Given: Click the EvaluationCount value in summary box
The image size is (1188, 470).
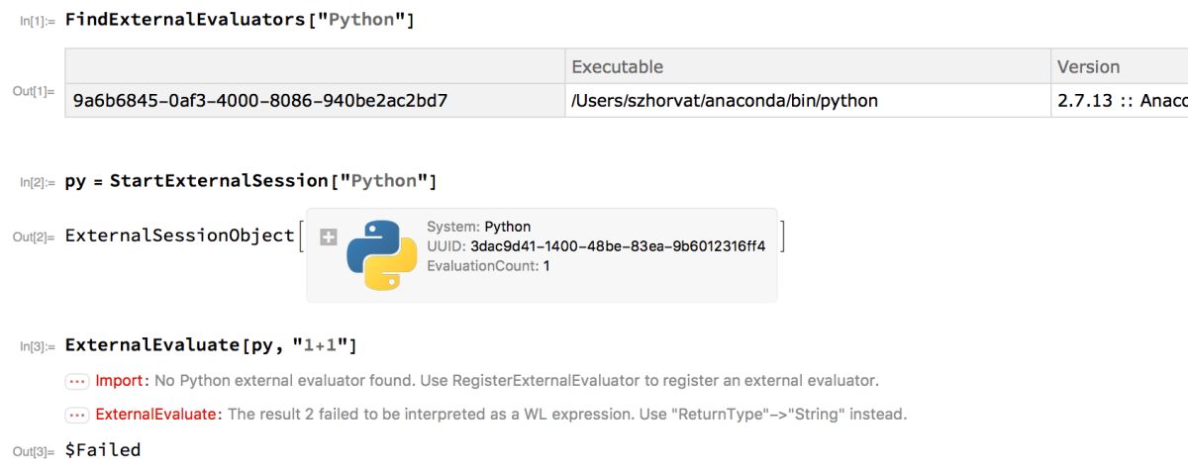Looking at the screenshot, I should point(546,266).
